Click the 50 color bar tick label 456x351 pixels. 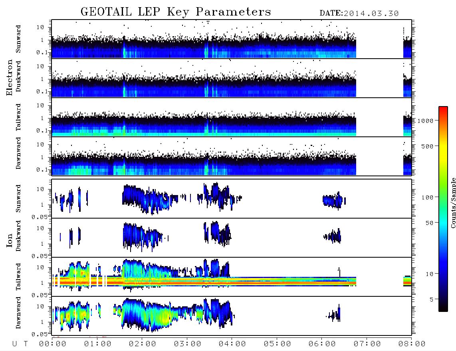429,223
